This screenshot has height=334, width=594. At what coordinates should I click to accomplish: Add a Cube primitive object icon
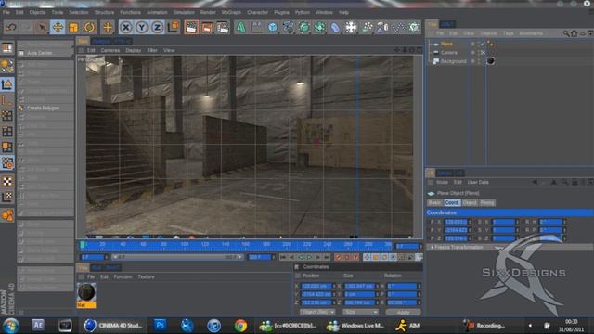272,27
